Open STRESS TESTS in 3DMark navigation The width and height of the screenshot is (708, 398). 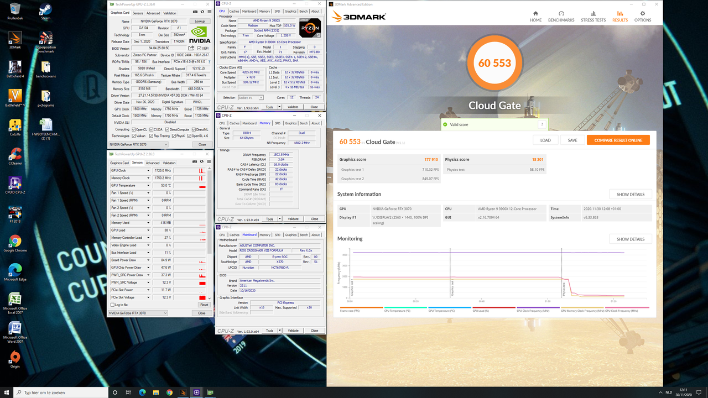tap(593, 17)
